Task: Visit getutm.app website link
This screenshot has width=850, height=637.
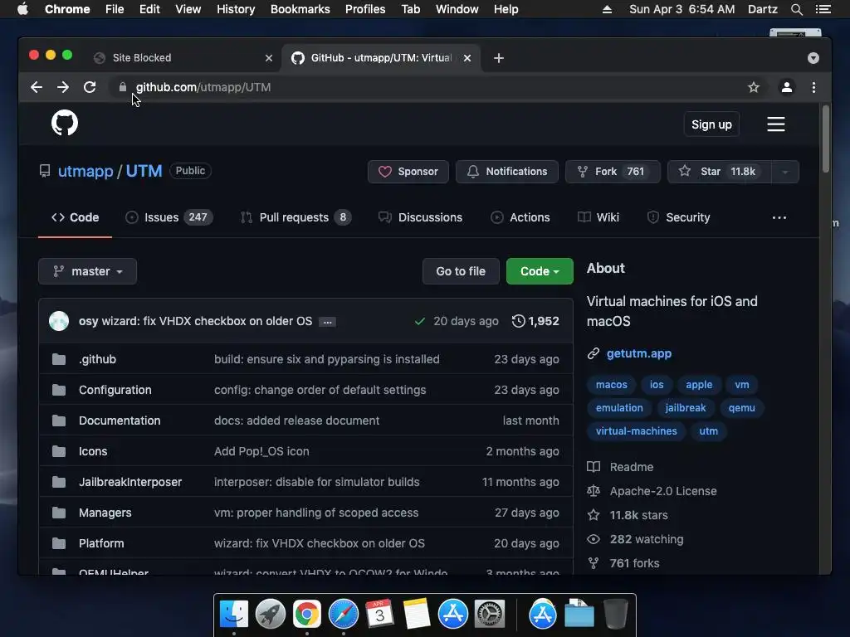Action: click(x=638, y=353)
